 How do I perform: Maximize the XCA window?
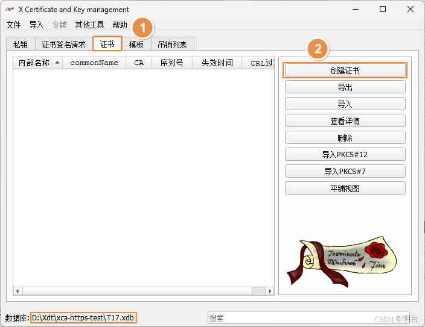[383, 9]
